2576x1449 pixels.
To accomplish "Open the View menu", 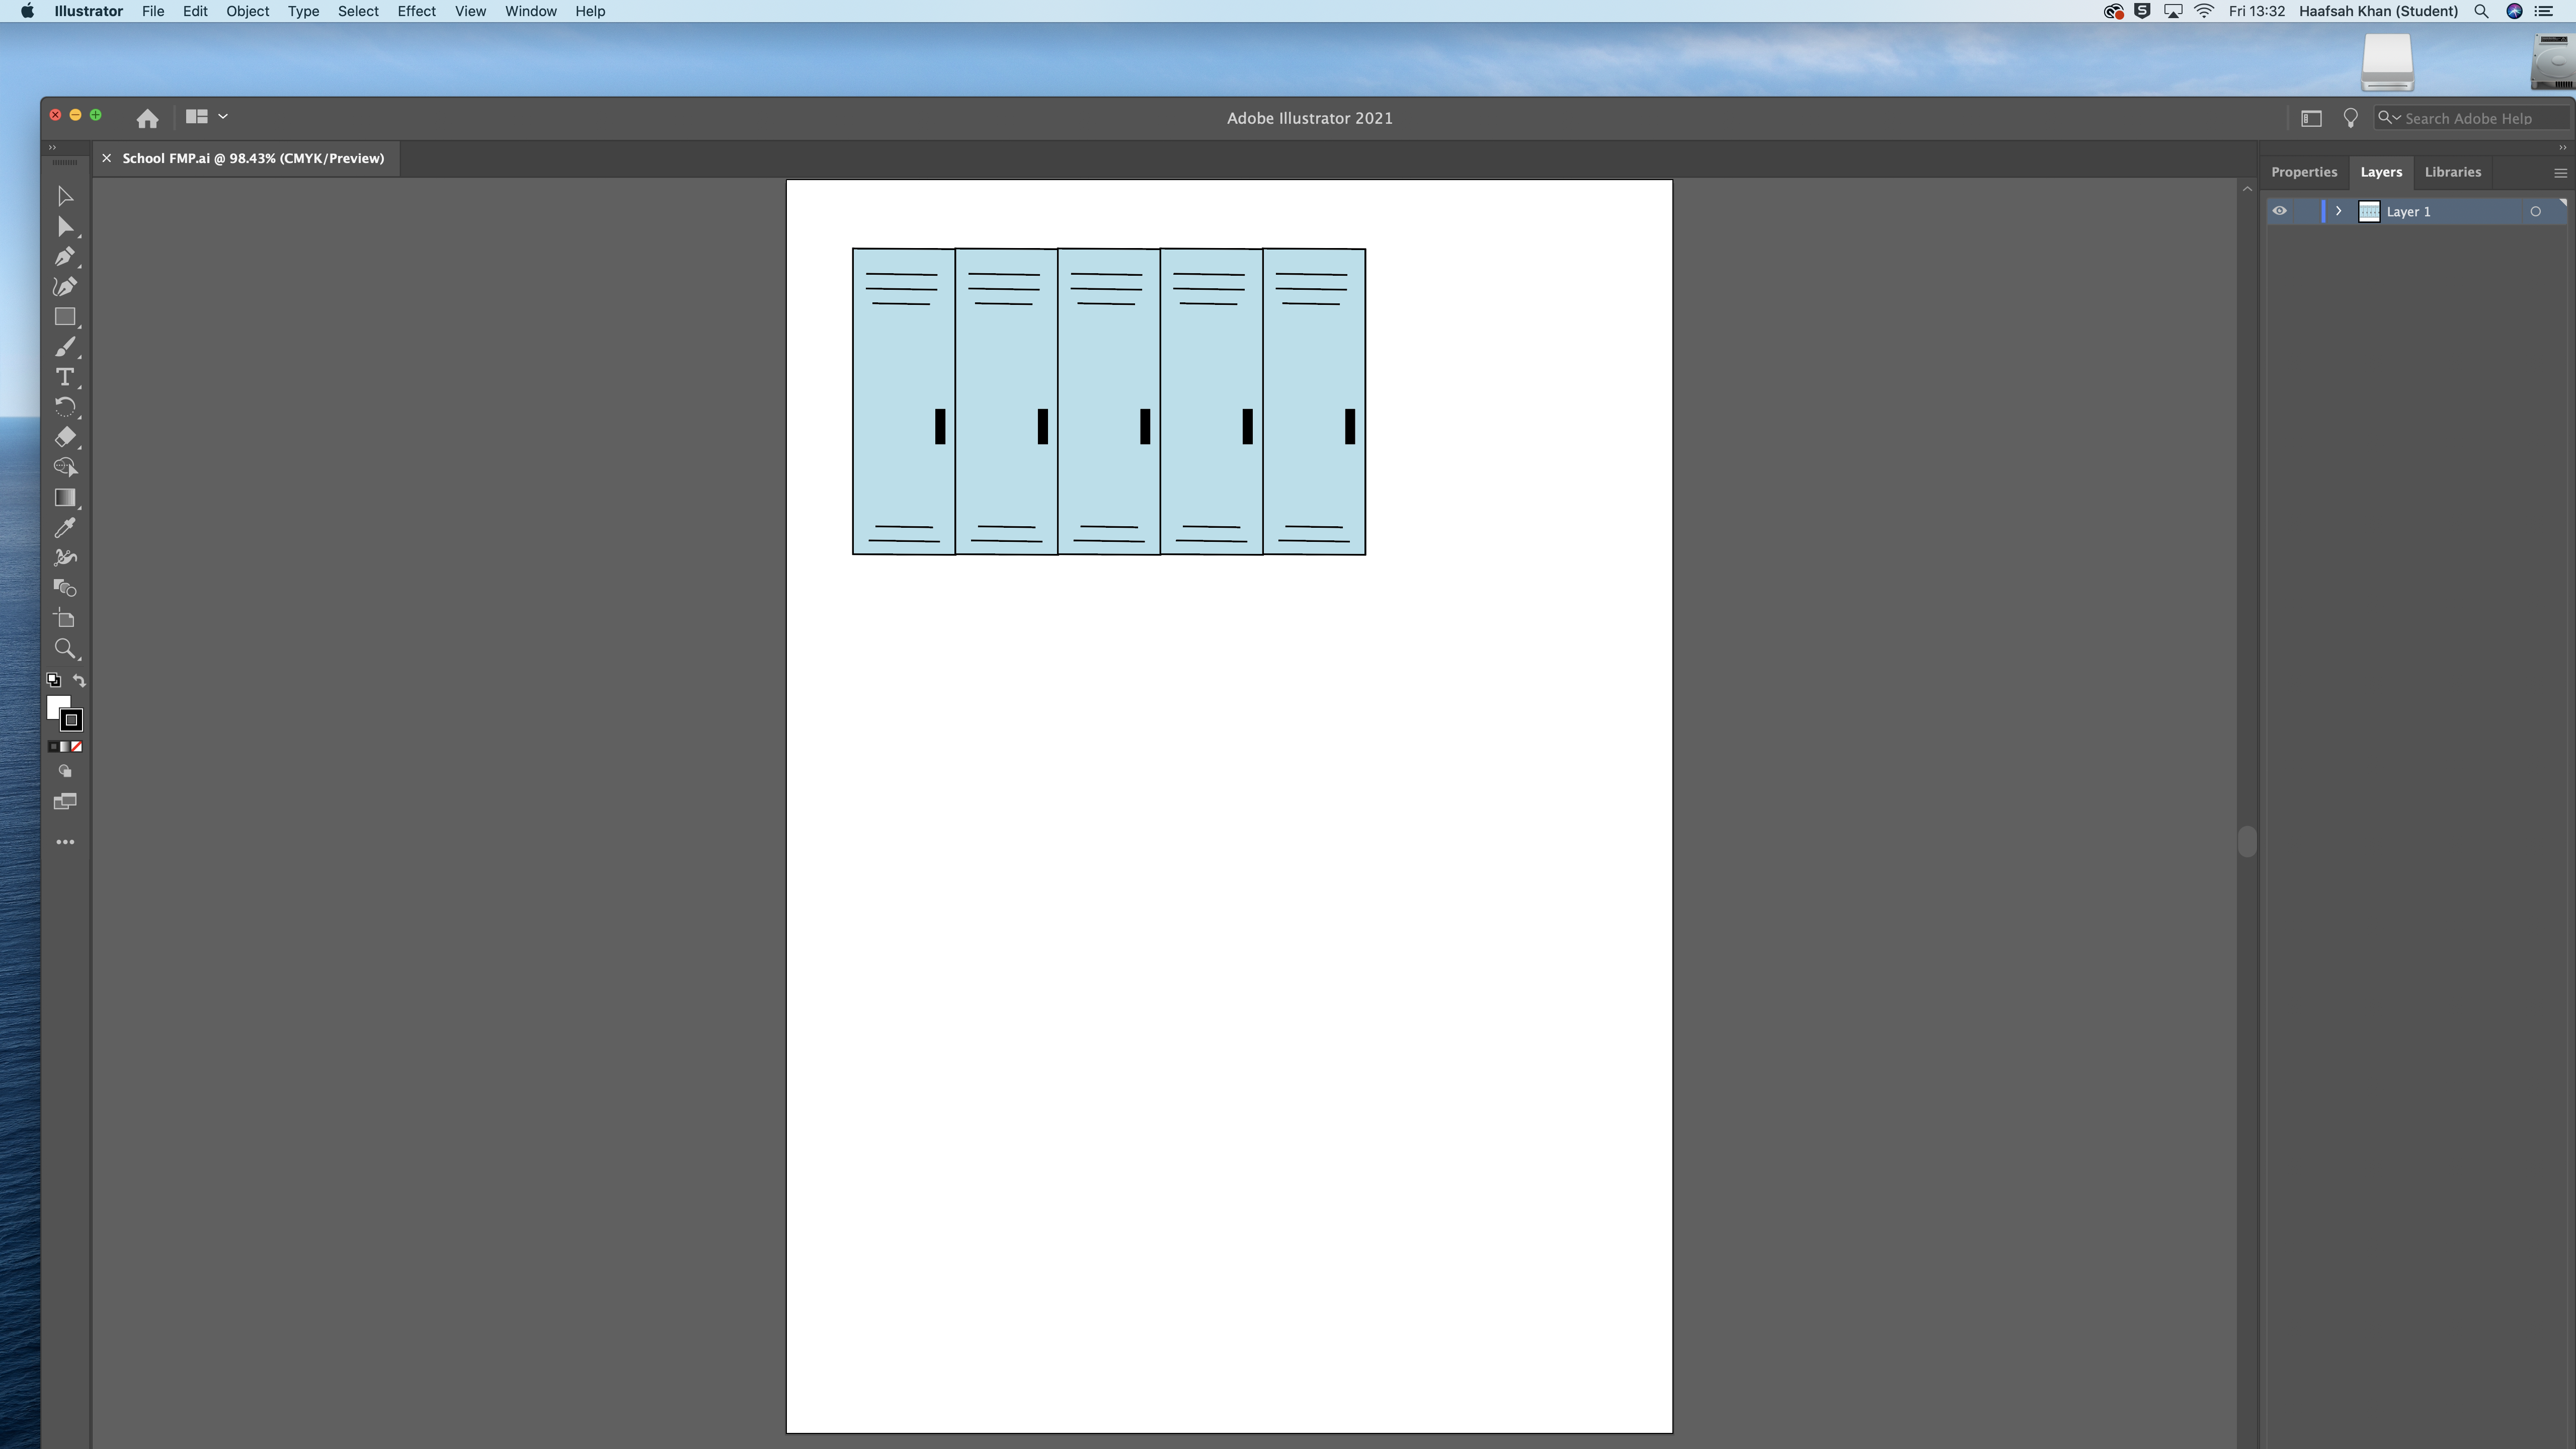I will point(470,11).
